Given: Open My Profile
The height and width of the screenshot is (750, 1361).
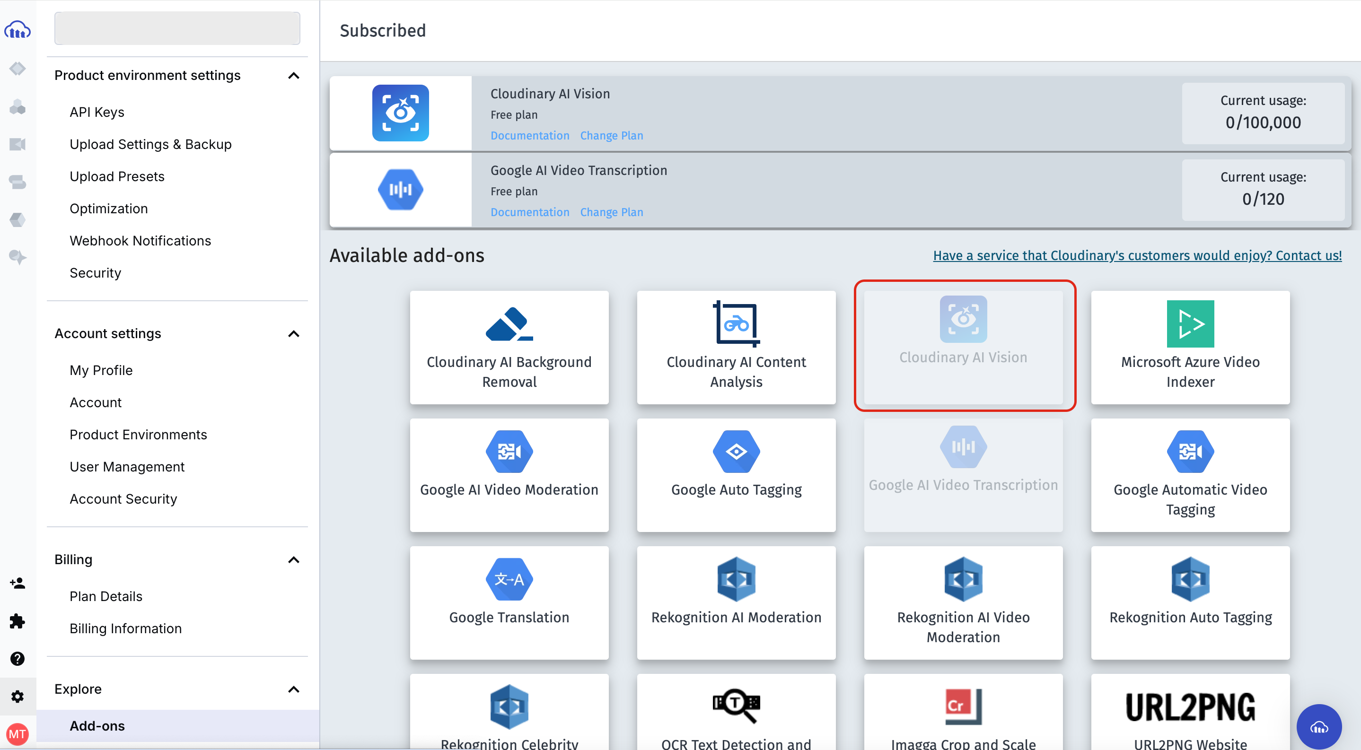Looking at the screenshot, I should (x=101, y=370).
